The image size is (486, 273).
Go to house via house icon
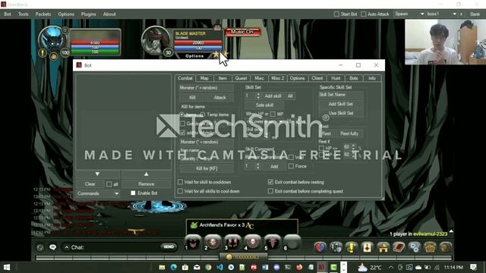383,247
